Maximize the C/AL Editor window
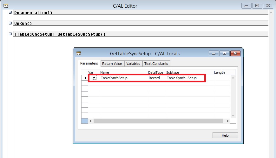This screenshot has width=276, height=158. [257, 6]
